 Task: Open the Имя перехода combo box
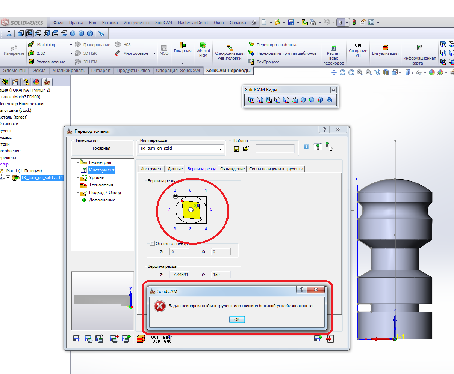coord(182,149)
